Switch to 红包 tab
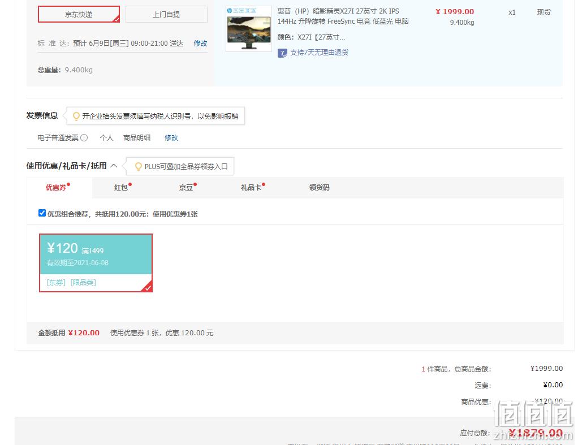 click(x=122, y=188)
